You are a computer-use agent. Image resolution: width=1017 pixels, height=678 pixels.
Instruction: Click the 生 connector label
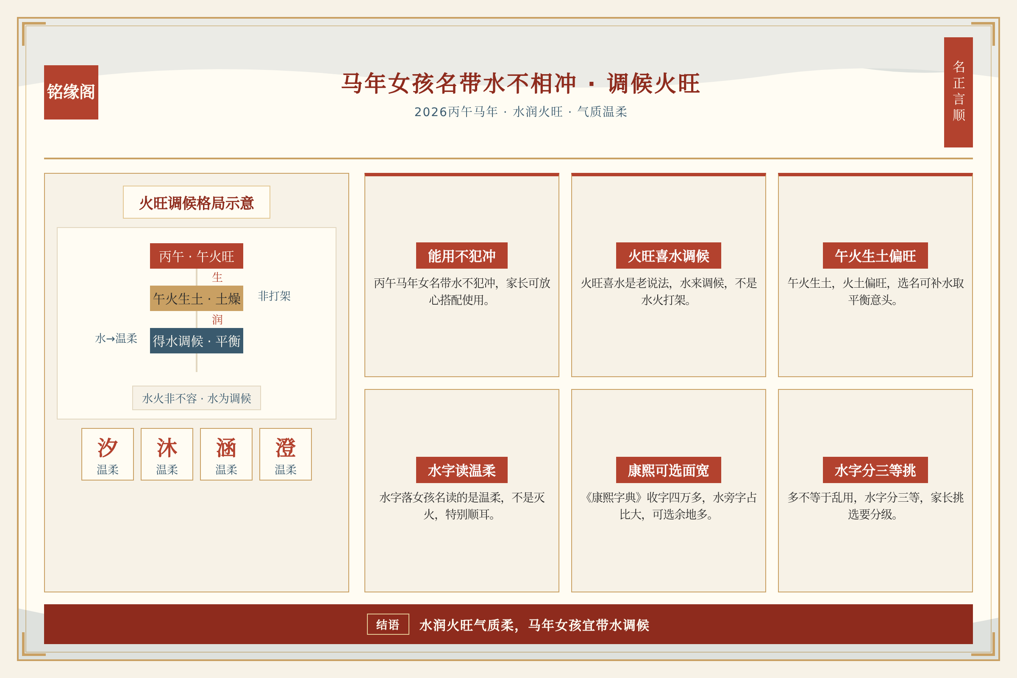coord(217,277)
